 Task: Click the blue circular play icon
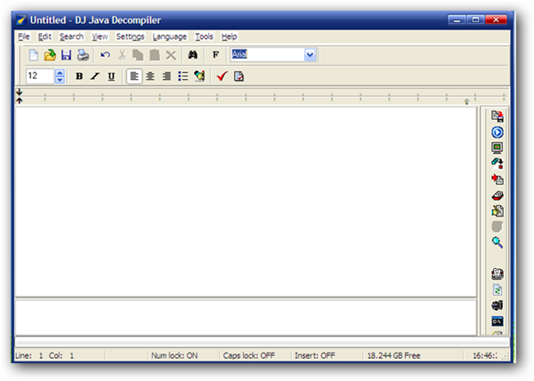coord(498,132)
